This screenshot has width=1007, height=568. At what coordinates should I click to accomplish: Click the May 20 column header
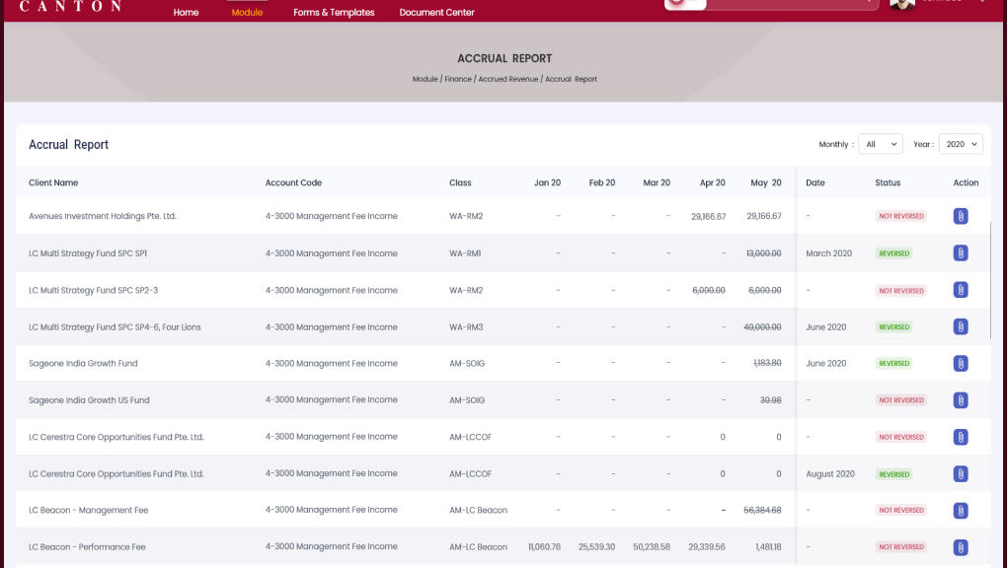[x=765, y=182]
